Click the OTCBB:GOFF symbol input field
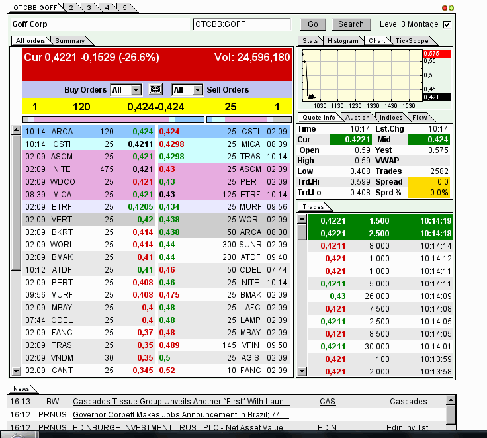The width and height of the screenshot is (487, 438). [x=242, y=24]
